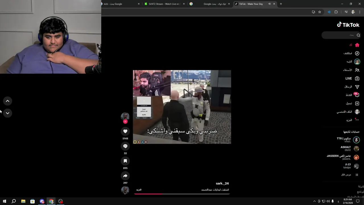
Task: Open a new browser tab
Action: point(281,4)
